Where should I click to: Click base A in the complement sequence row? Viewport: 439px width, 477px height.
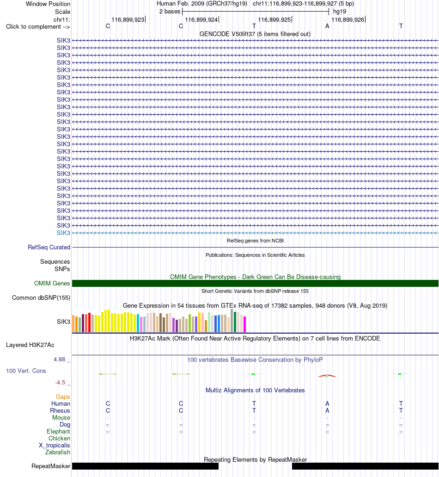click(x=327, y=26)
